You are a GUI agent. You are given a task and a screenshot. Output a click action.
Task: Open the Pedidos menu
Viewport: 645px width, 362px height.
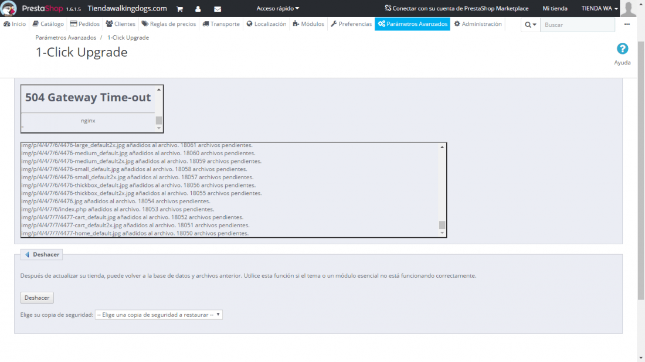coord(85,24)
